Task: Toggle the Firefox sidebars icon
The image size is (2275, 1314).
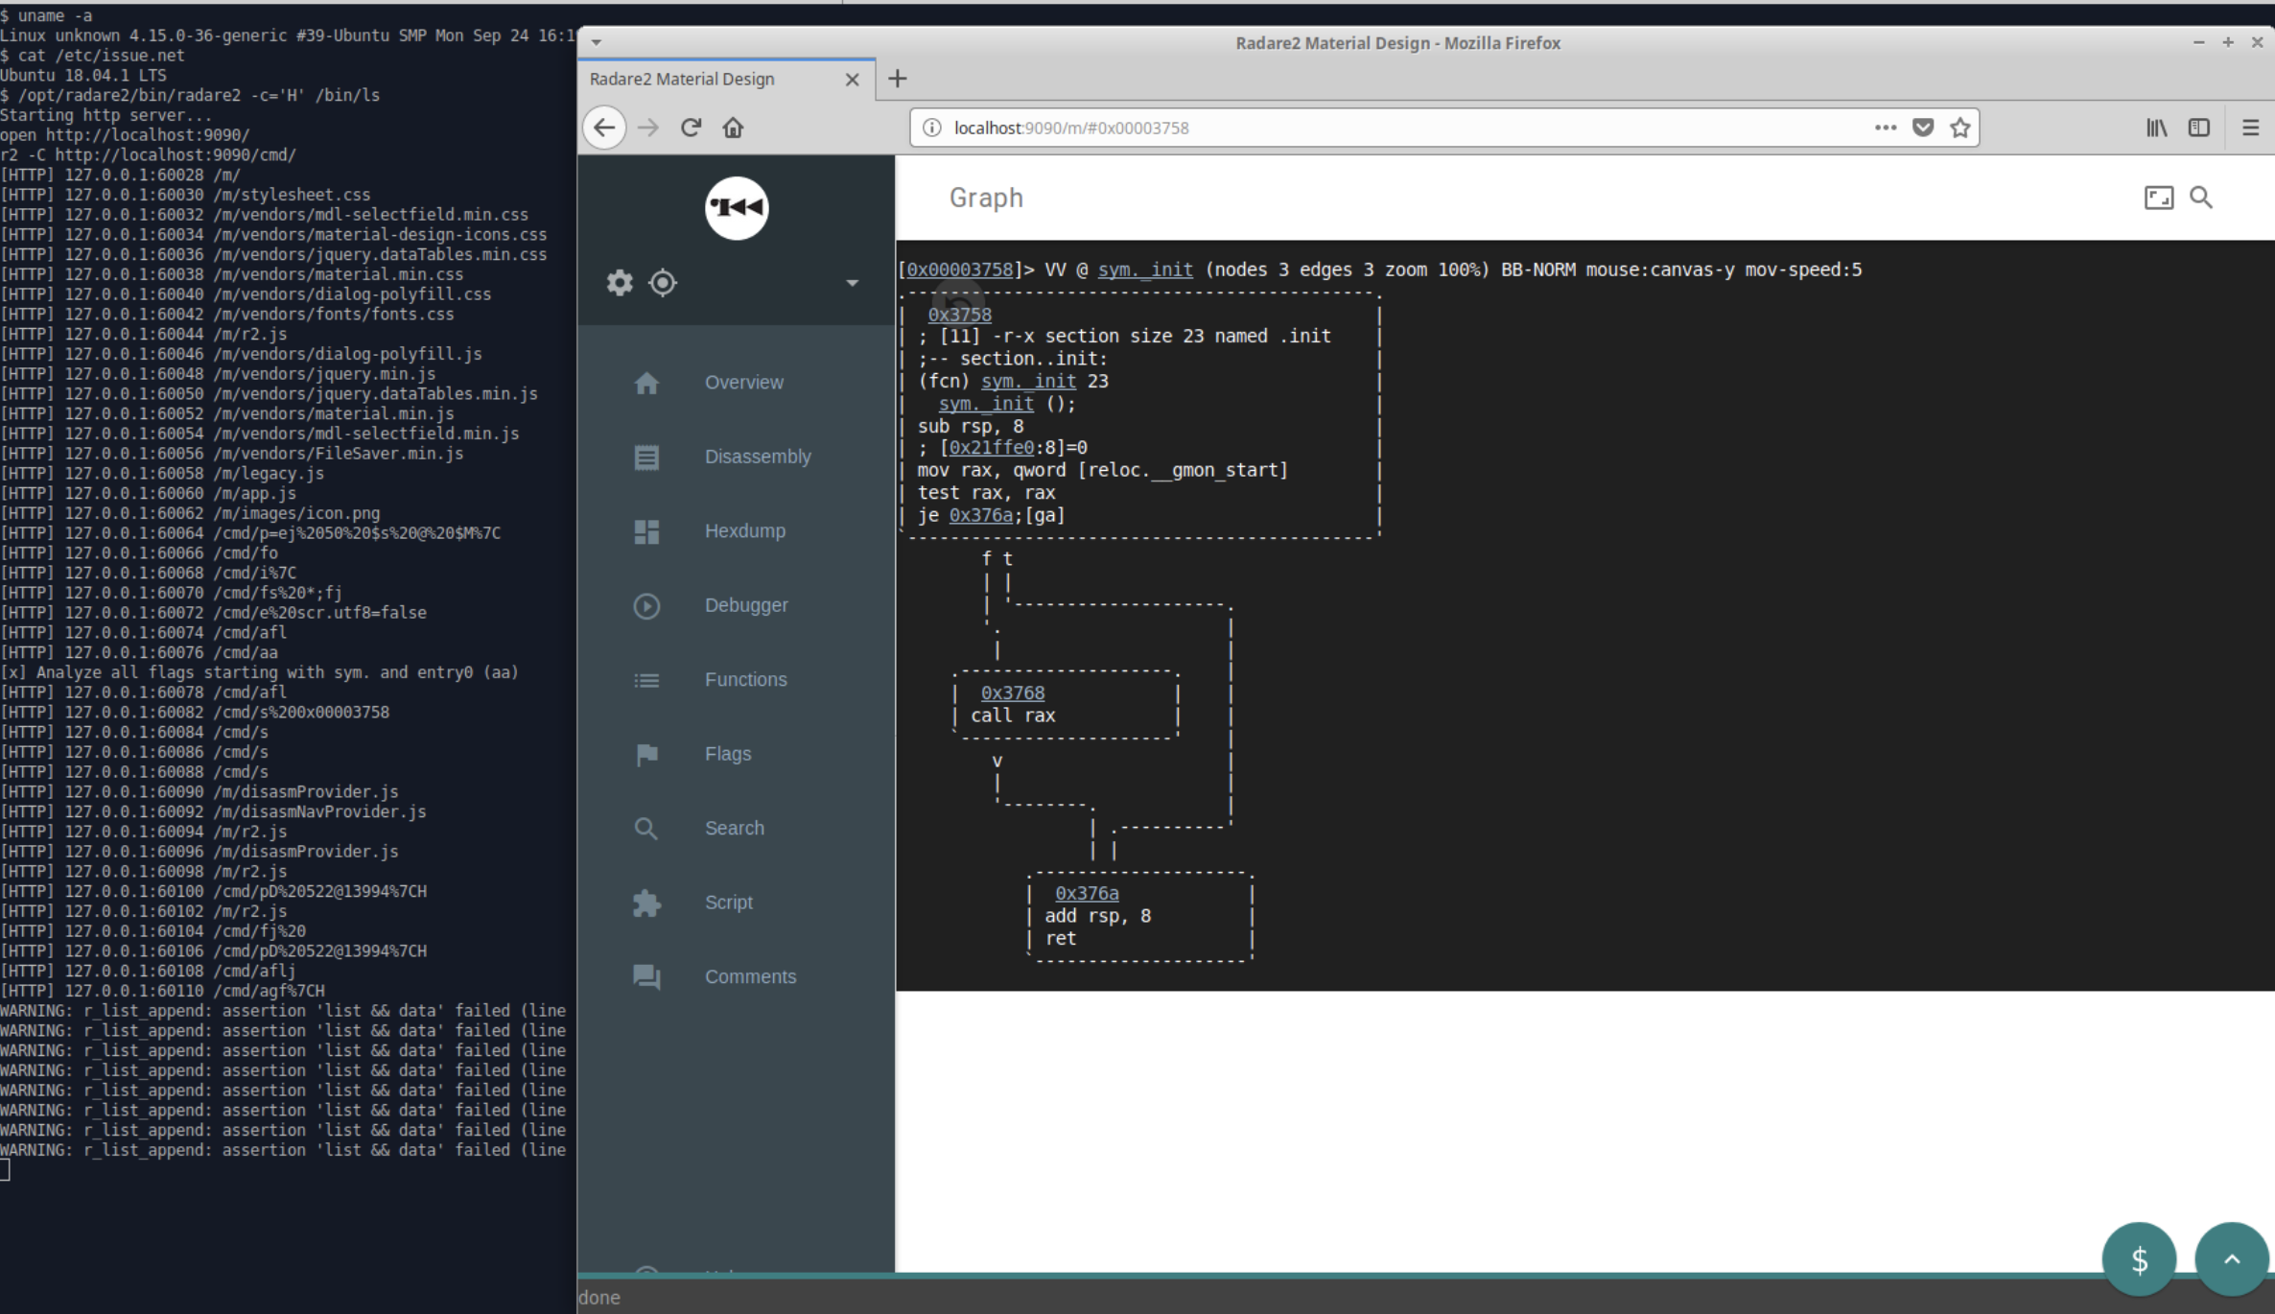Action: 2199,128
